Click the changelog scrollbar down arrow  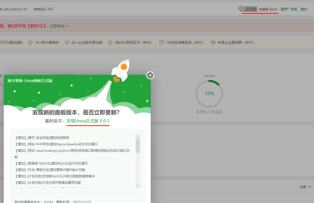click(138, 186)
